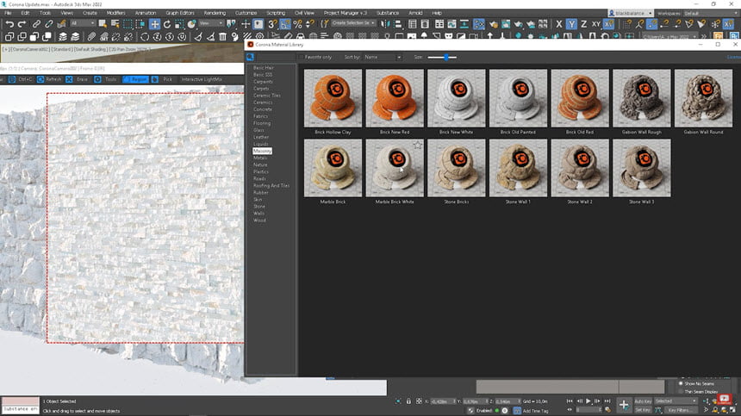Open the selection filter All dropdown
The height and width of the screenshot is (416, 741).
point(83,23)
